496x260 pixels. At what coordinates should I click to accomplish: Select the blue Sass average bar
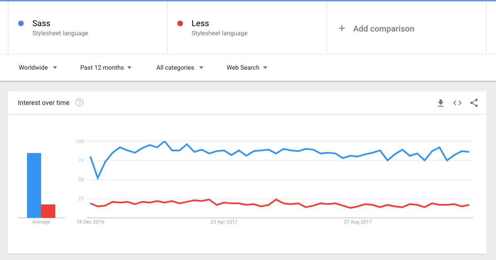pyautogui.click(x=34, y=185)
